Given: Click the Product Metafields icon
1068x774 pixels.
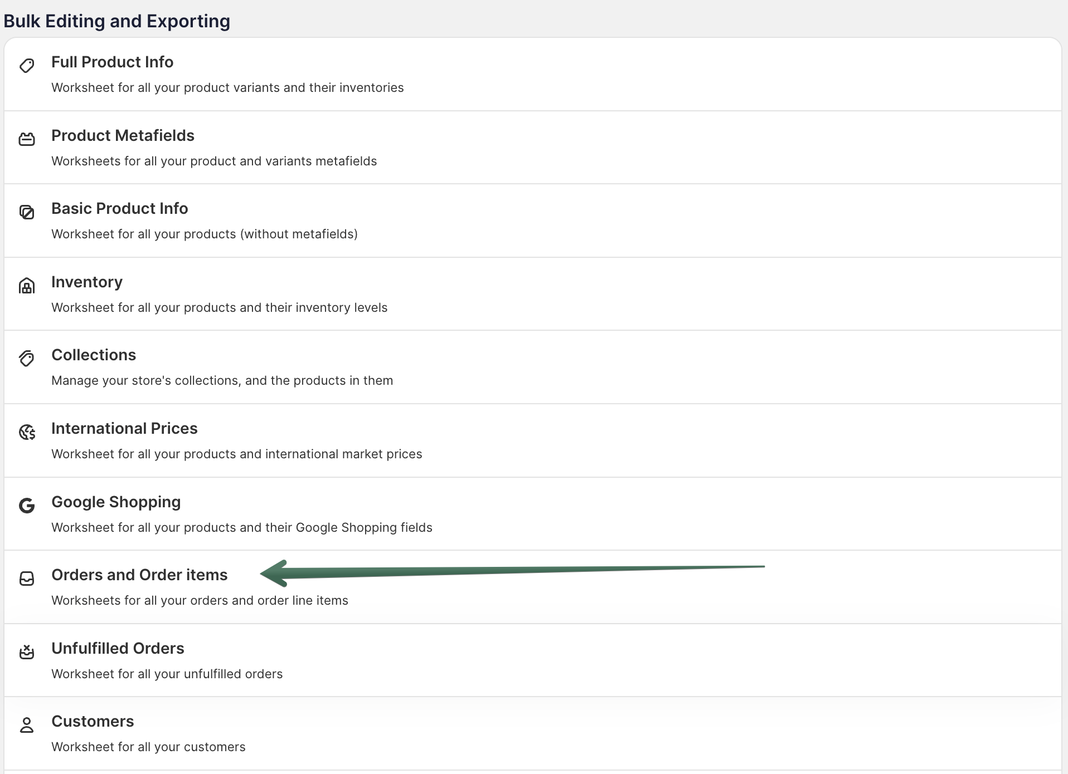Looking at the screenshot, I should click(x=27, y=139).
